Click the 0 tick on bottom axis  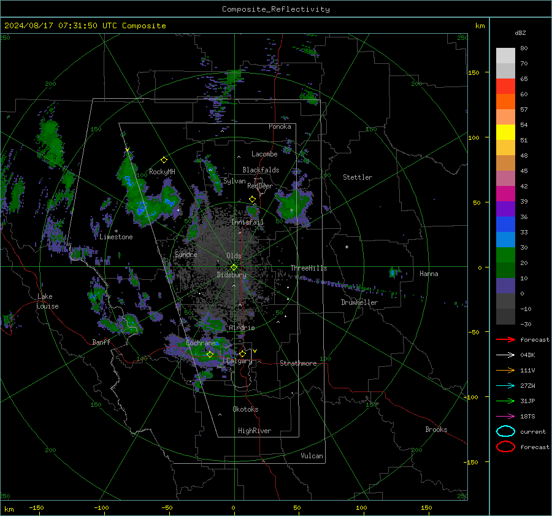pos(234,507)
